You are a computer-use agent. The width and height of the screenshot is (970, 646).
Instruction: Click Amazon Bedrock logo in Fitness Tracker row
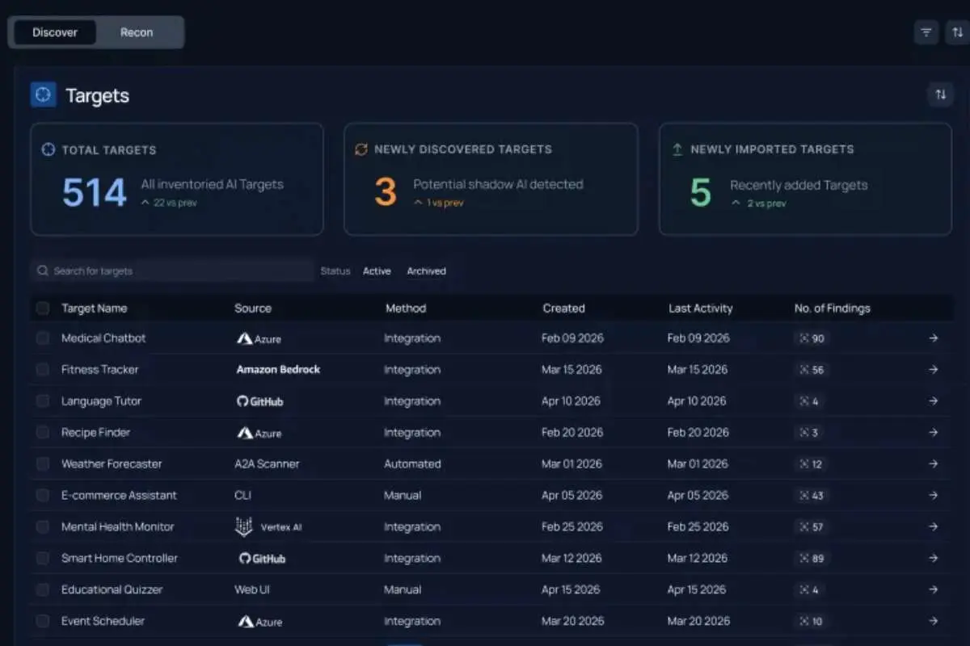[x=278, y=370]
